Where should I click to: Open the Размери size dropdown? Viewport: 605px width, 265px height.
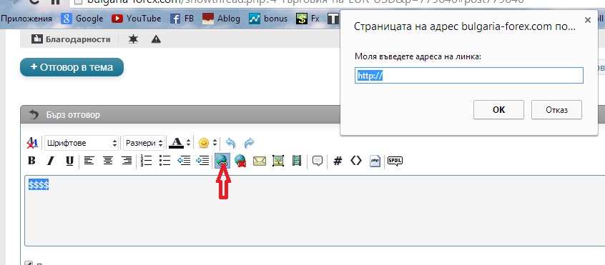pos(144,143)
